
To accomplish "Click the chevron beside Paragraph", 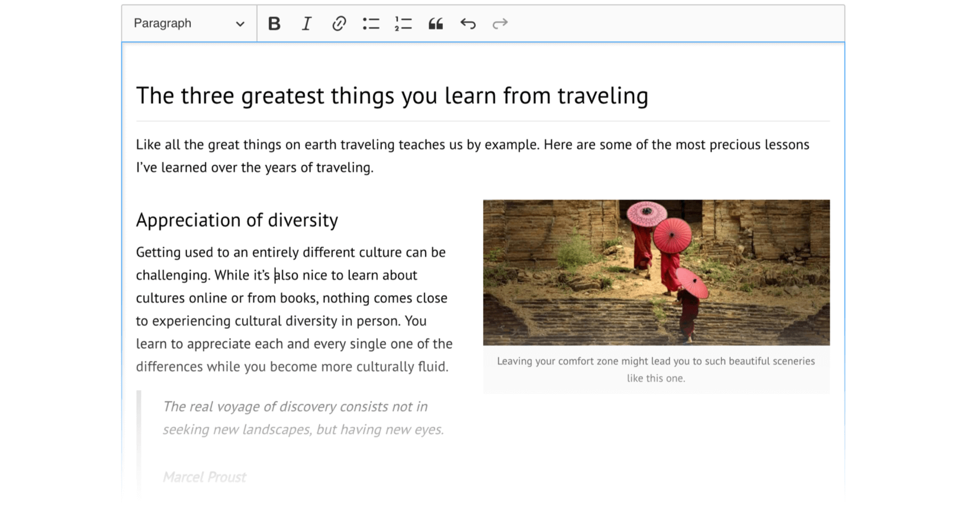I will point(240,24).
